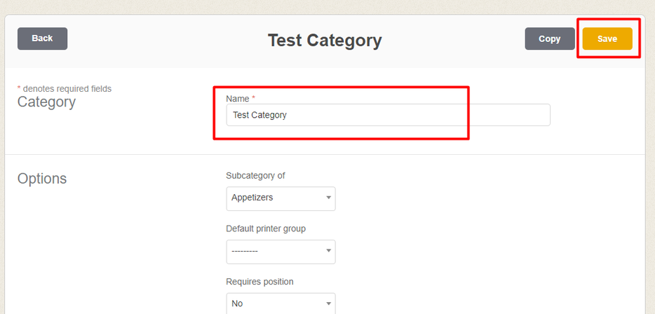
Task: Click the Subcategory of label
Action: pos(255,175)
